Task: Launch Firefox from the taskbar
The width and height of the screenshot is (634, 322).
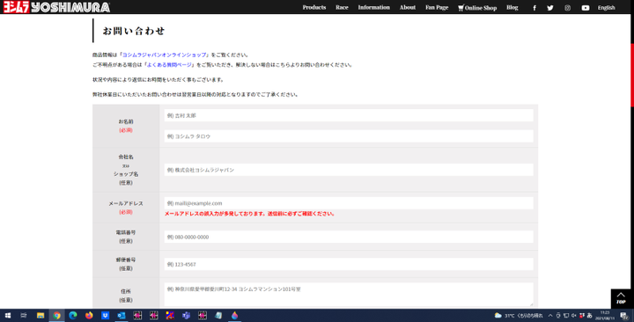Action: pyautogui.click(x=89, y=316)
